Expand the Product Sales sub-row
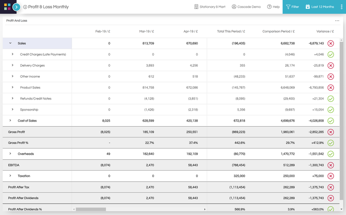 click(12, 87)
